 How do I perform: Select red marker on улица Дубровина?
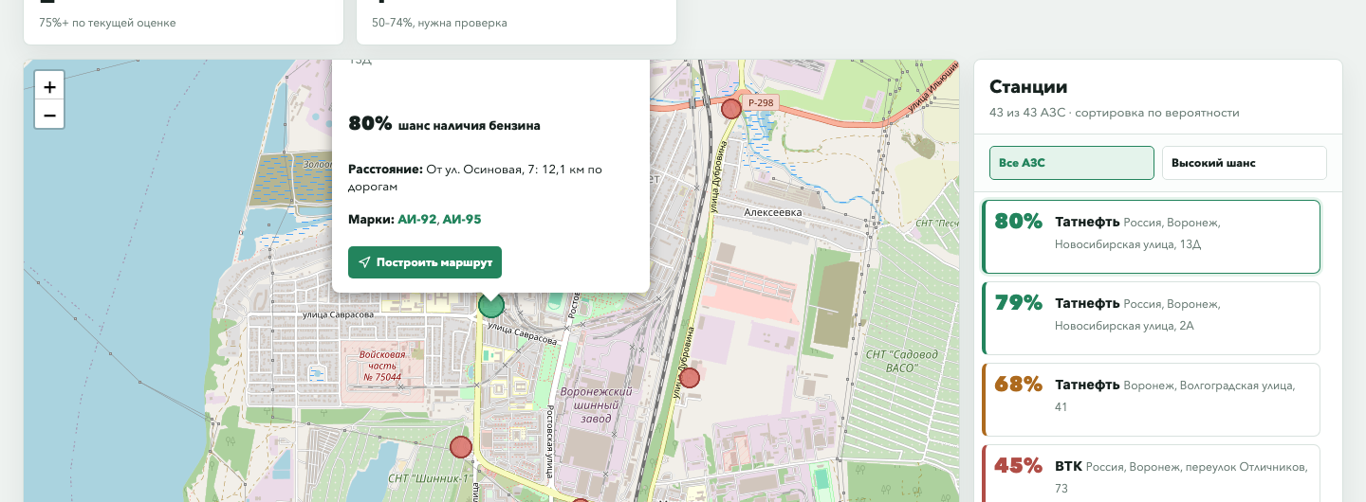pyautogui.click(x=690, y=378)
